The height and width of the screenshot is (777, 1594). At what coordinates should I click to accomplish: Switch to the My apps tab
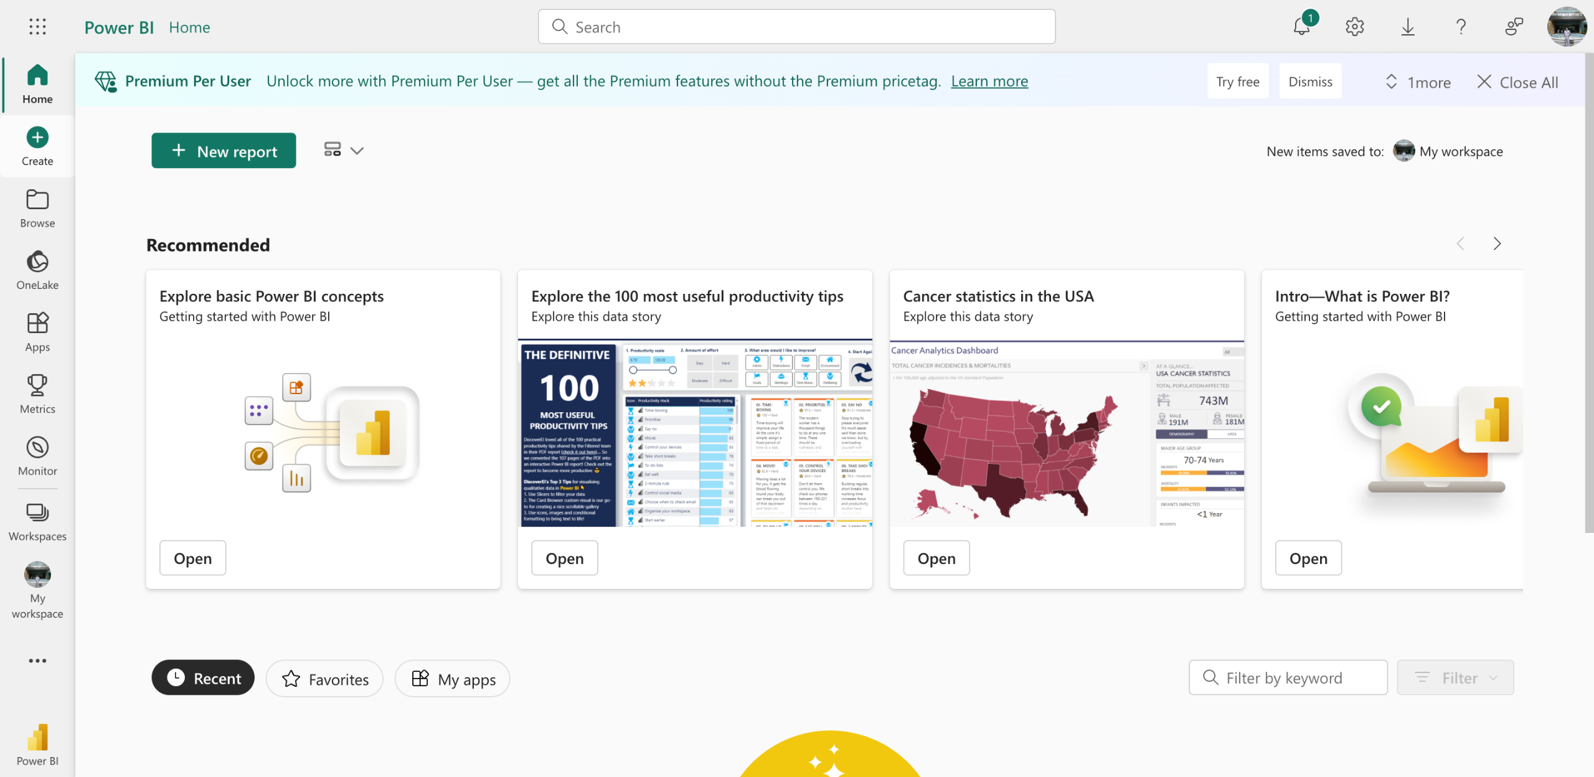[453, 678]
